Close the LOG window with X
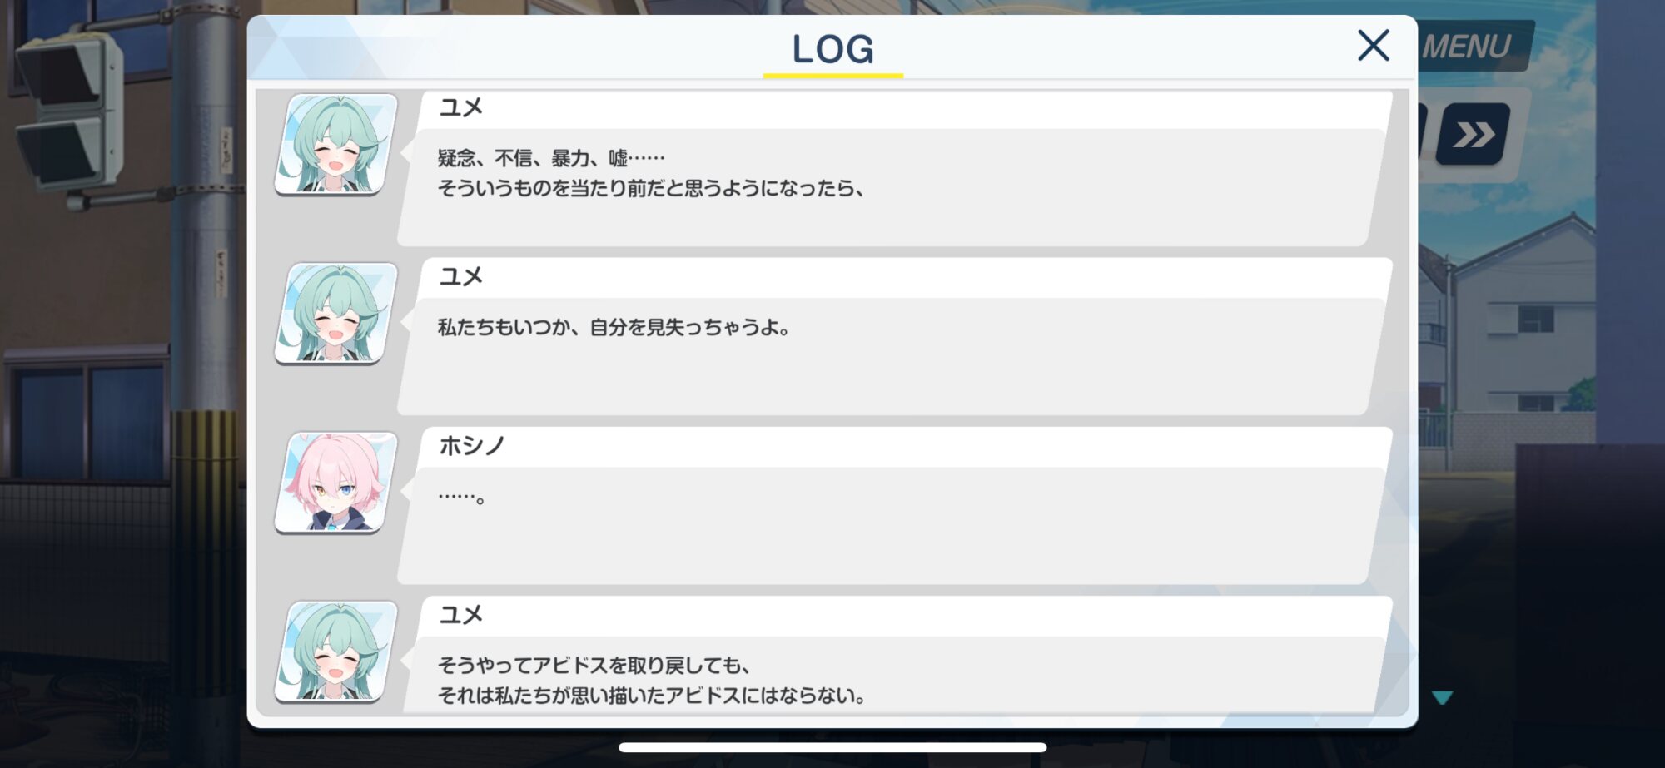This screenshot has height=768, width=1665. click(x=1374, y=46)
